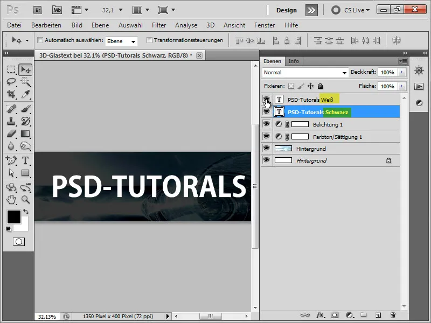The width and height of the screenshot is (431, 323).
Task: Click the black foreground color swatch
Action: (x=13, y=217)
